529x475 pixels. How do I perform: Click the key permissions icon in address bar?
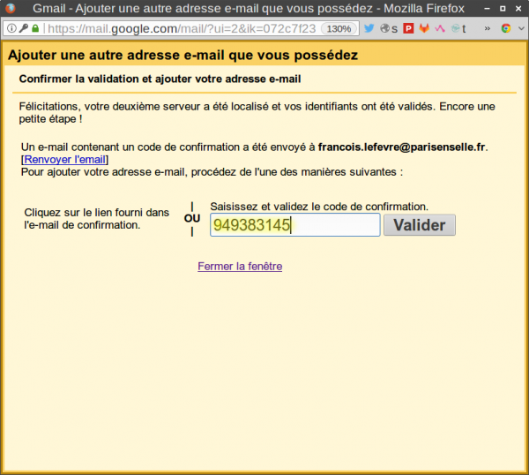(23, 28)
